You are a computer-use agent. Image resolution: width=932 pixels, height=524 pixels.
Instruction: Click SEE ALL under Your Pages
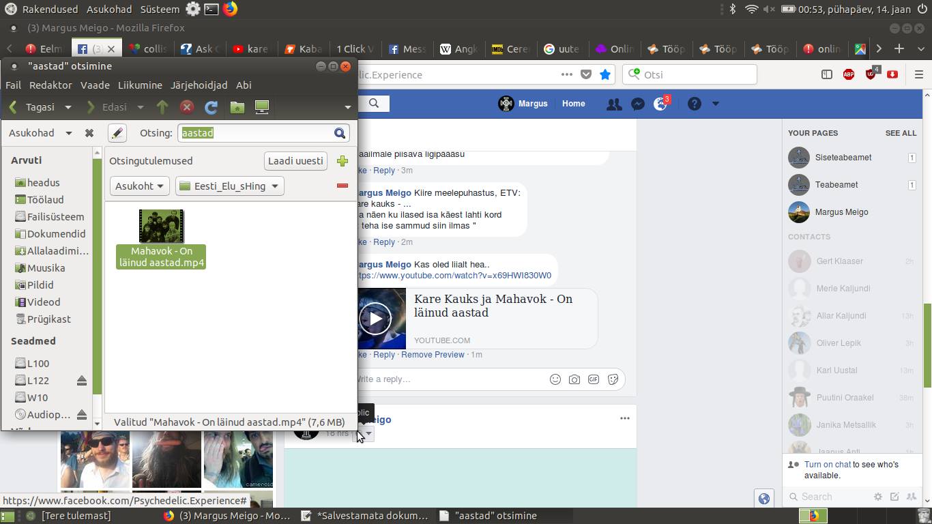click(x=901, y=133)
